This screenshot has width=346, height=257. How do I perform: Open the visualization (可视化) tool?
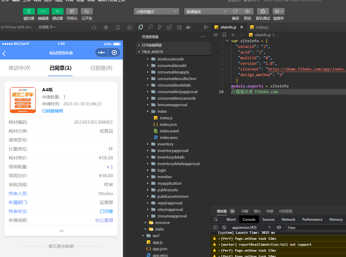point(72,11)
